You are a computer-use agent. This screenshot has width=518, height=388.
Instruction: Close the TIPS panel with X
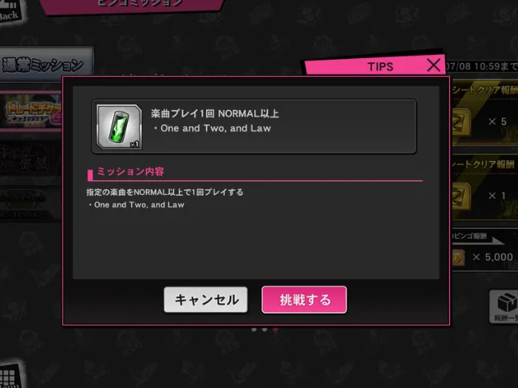point(434,65)
